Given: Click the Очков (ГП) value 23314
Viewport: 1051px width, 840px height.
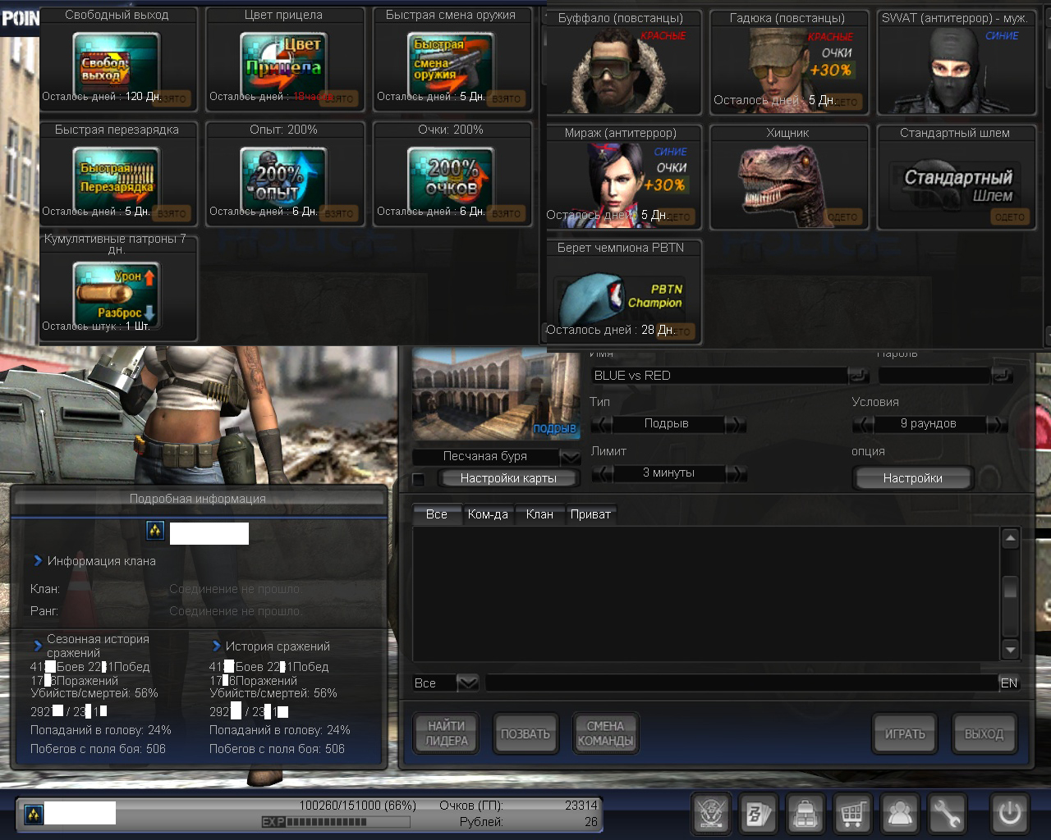Looking at the screenshot, I should coord(581,806).
